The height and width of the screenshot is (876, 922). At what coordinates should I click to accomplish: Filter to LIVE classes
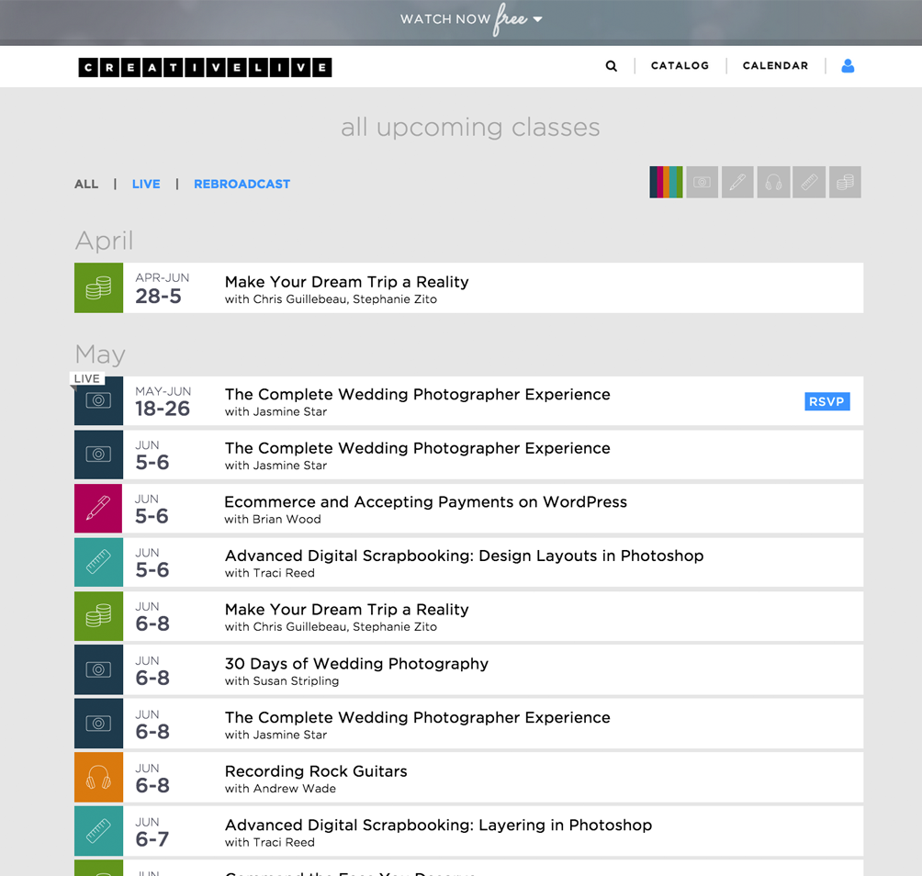click(146, 184)
